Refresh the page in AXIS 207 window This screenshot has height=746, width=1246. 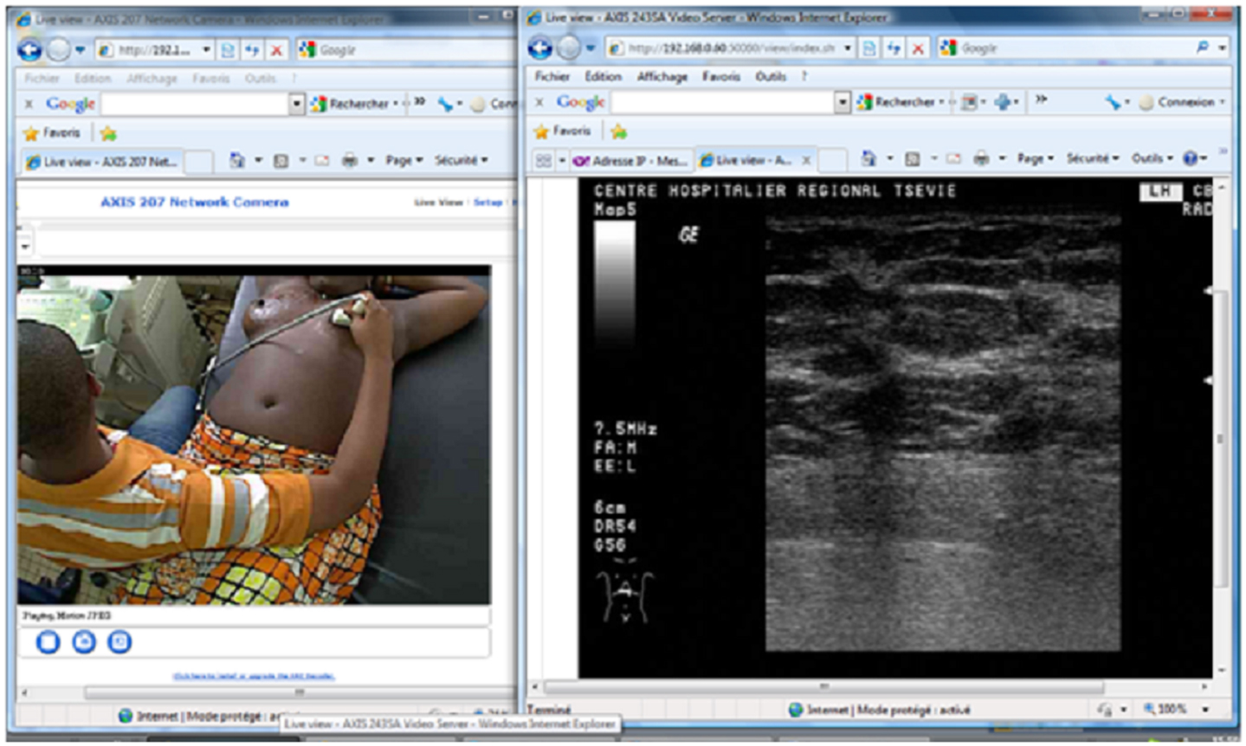253,50
